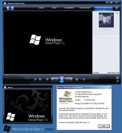Click the blue arrow beside album art

[x=117, y=13]
